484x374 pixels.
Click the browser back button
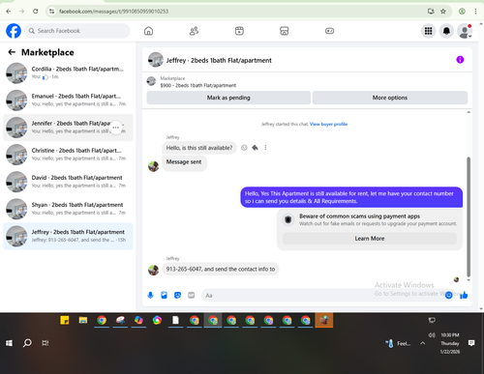click(9, 12)
